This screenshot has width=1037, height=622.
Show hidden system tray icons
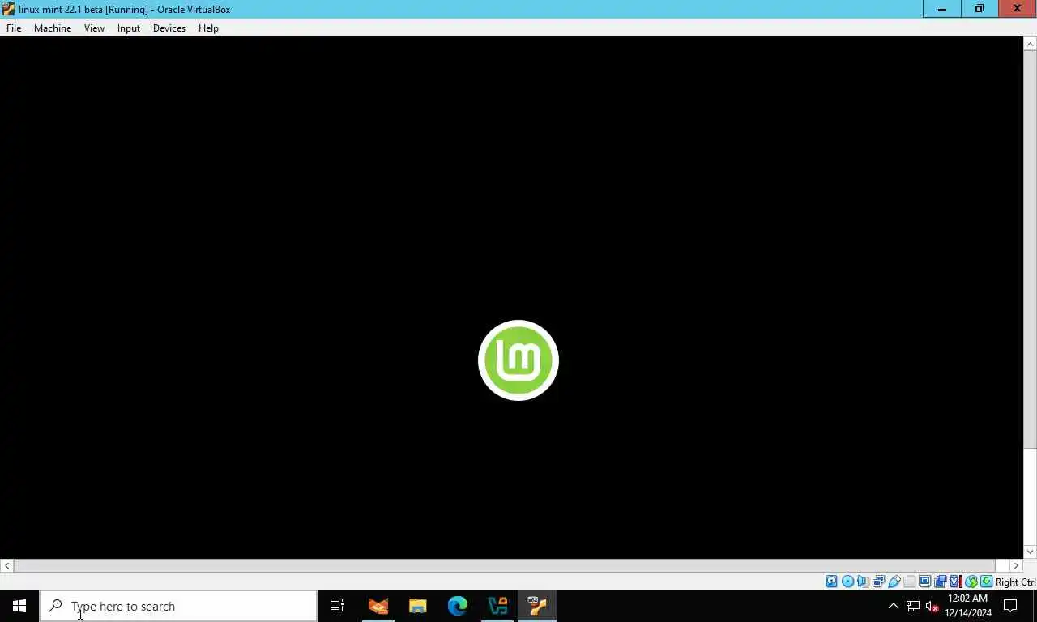[x=894, y=606]
